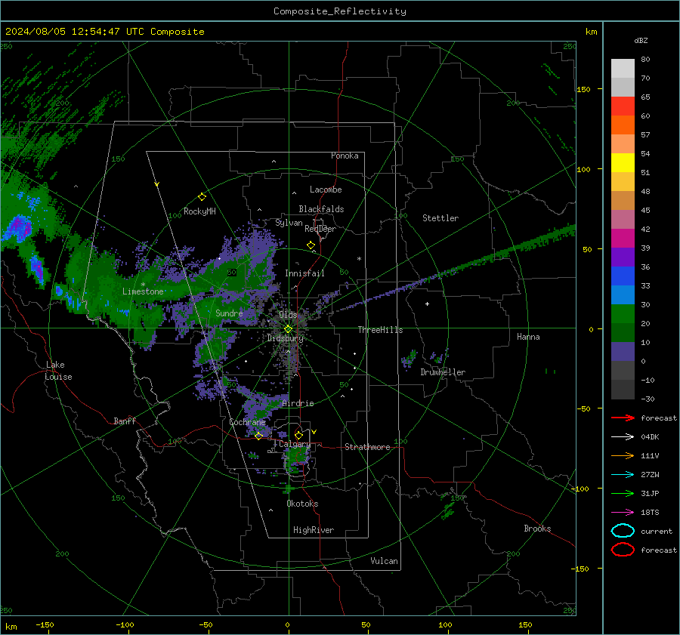Viewport: 680px width, 635px height.
Task: Click the Vulcan map label
Action: pos(385,561)
